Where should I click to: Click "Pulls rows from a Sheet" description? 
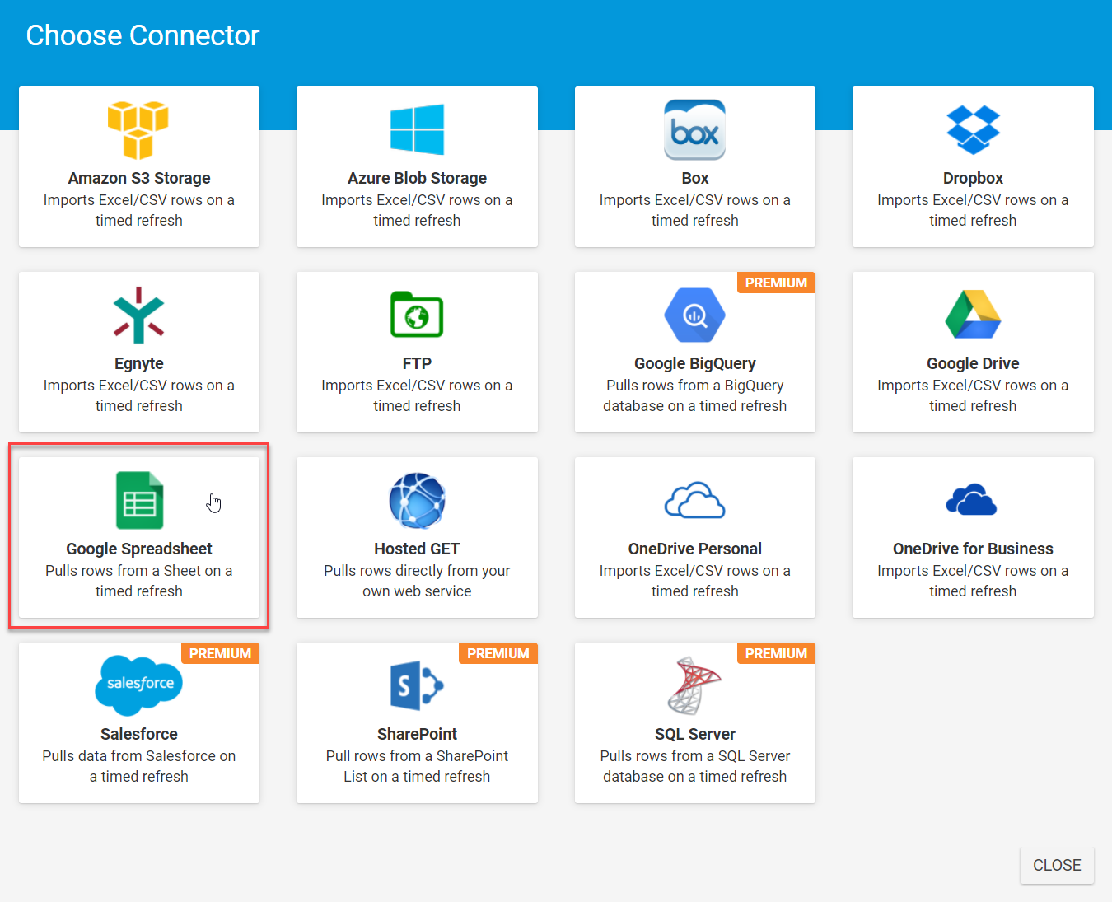pyautogui.click(x=139, y=581)
